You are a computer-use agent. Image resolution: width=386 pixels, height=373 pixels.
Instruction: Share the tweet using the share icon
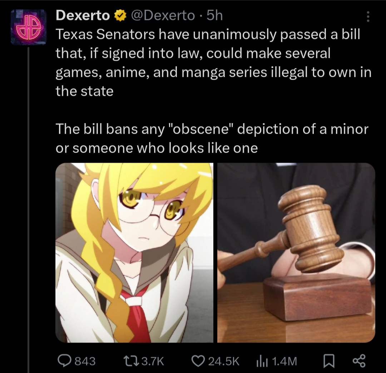point(359,361)
